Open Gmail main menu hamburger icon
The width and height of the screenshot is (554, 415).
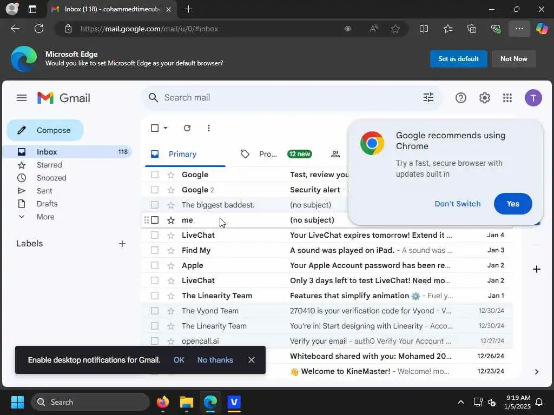point(22,98)
